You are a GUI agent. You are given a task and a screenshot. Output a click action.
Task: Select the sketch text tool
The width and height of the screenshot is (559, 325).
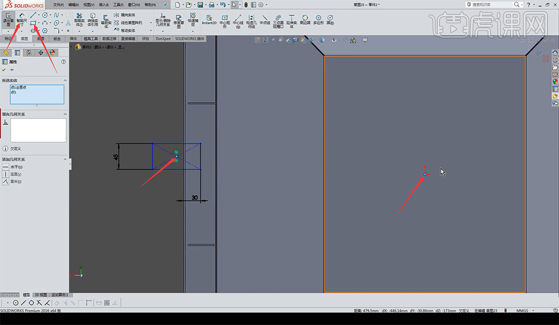(x=68, y=23)
